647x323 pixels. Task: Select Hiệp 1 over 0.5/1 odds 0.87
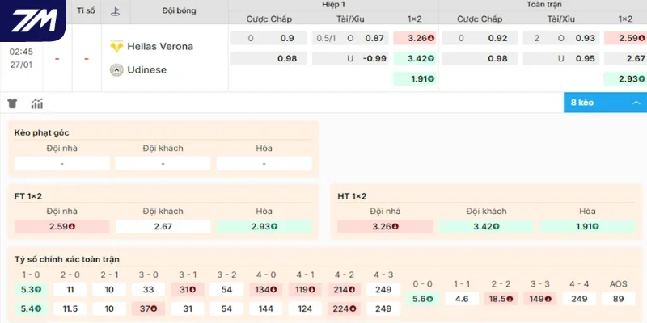[350, 38]
